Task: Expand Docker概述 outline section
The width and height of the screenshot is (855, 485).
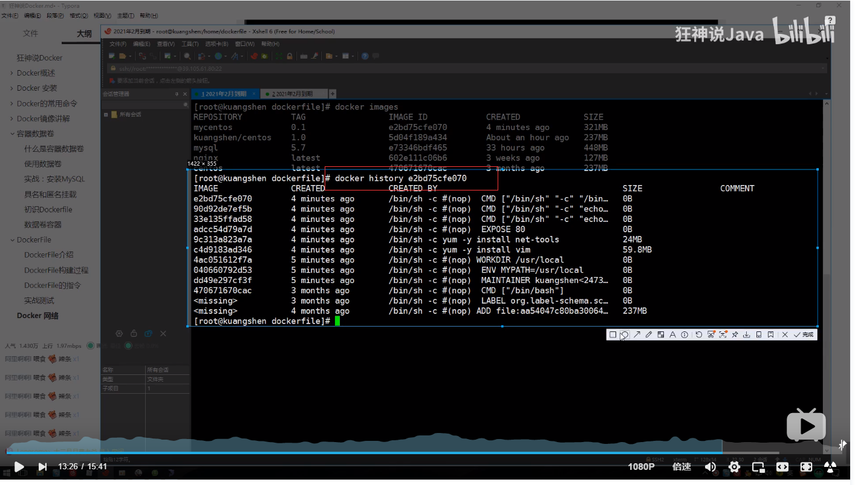Action: point(12,73)
